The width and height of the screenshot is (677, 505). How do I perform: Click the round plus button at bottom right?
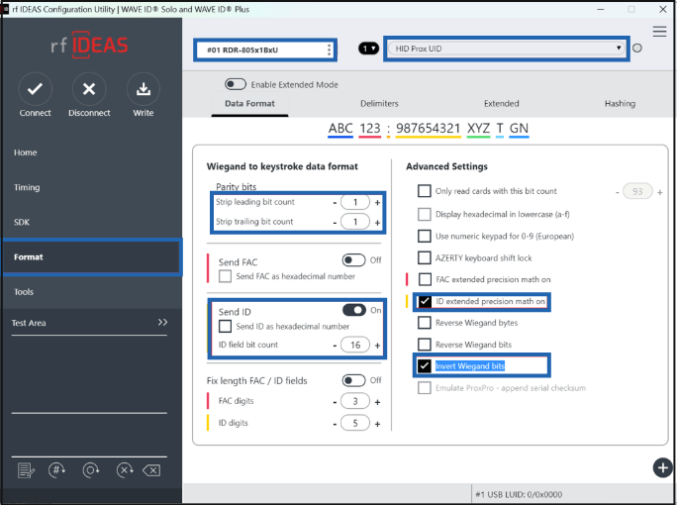coord(663,467)
